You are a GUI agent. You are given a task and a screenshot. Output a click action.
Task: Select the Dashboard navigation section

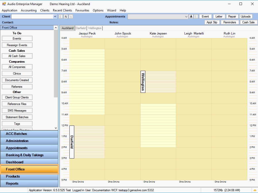29,162
